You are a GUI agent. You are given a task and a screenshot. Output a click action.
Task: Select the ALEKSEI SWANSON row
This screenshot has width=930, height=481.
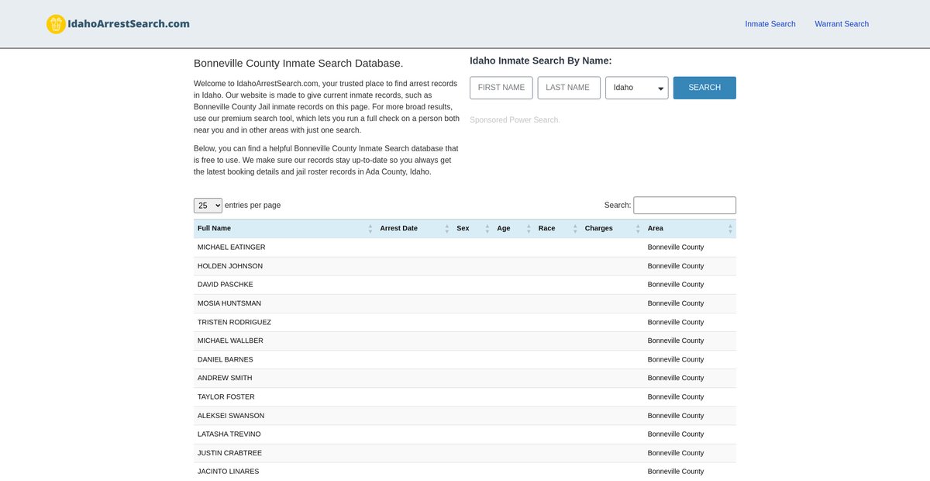(231, 416)
